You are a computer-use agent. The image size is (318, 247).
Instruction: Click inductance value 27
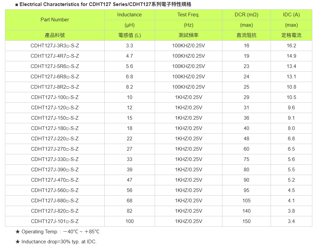pos(129,149)
